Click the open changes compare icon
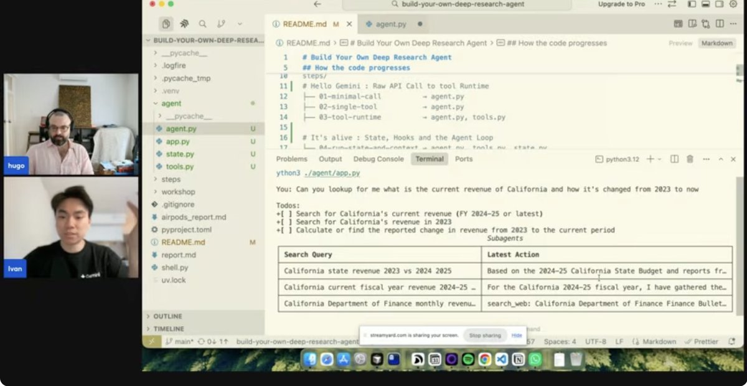The height and width of the screenshot is (386, 747). click(705, 24)
